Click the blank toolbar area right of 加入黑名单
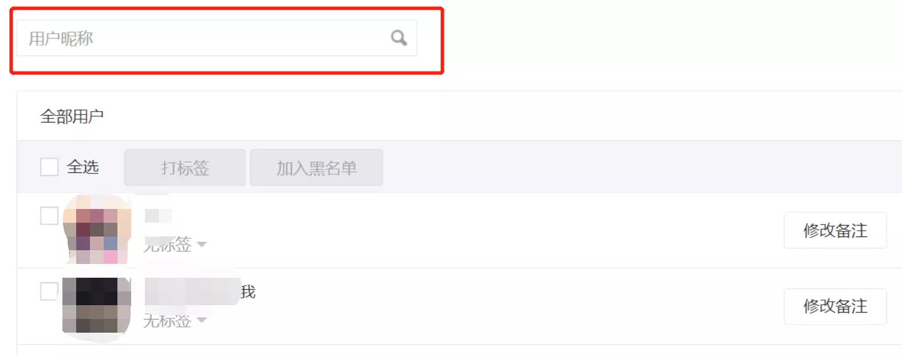The height and width of the screenshot is (355, 902). 641,167
